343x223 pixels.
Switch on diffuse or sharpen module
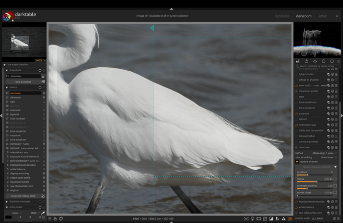coord(296,80)
